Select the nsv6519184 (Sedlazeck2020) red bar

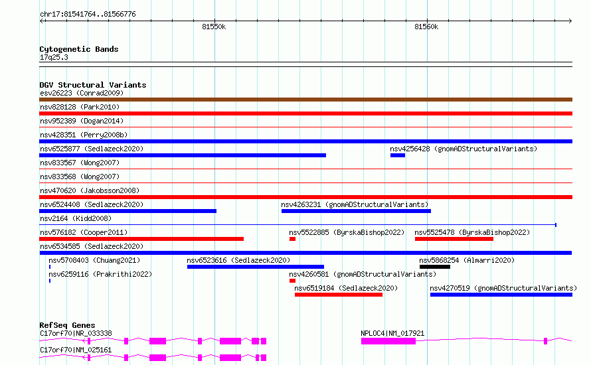[339, 295]
